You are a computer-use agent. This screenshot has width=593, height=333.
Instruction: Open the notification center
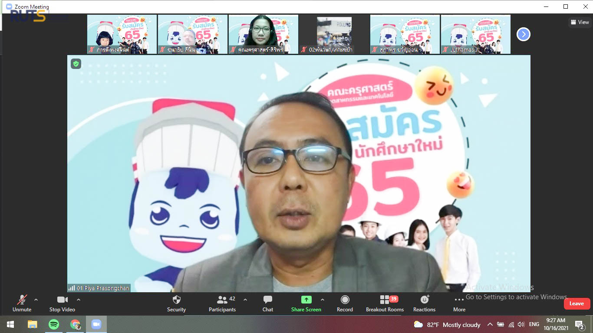[x=580, y=324]
